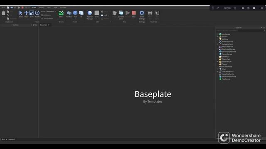Insert a Part with the cube icon
The height and width of the screenshot is (149, 266).
tap(75, 13)
